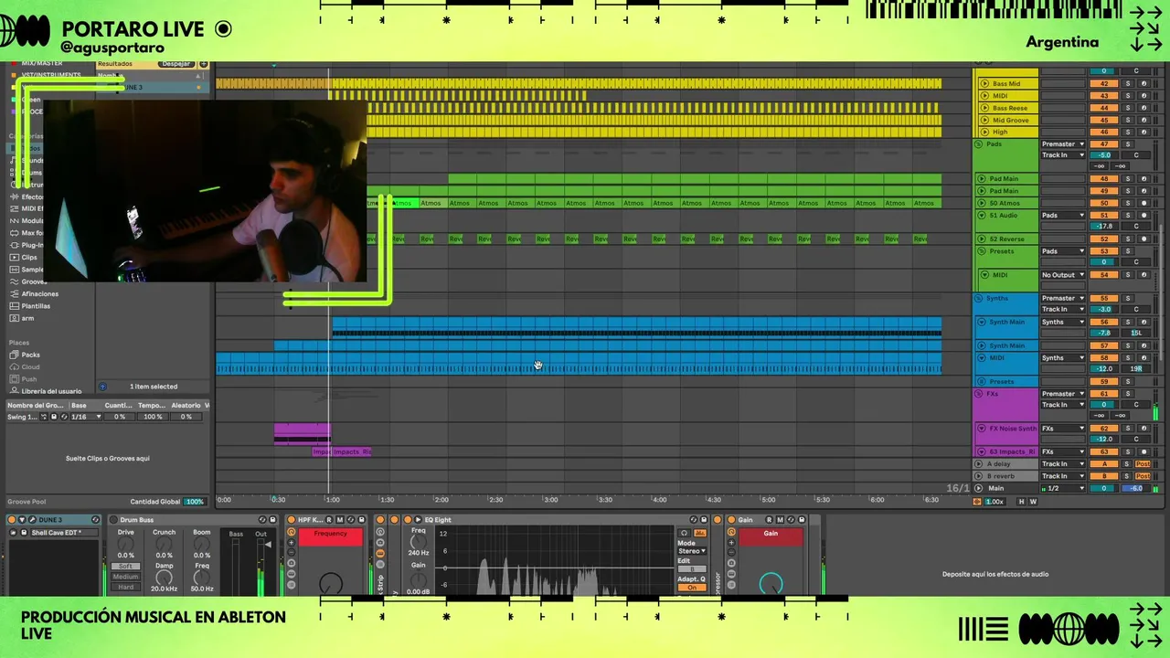Screen dimensions: 1170x658
Task: Toggle track activator 57 on Synth Main
Action: tap(1103, 345)
